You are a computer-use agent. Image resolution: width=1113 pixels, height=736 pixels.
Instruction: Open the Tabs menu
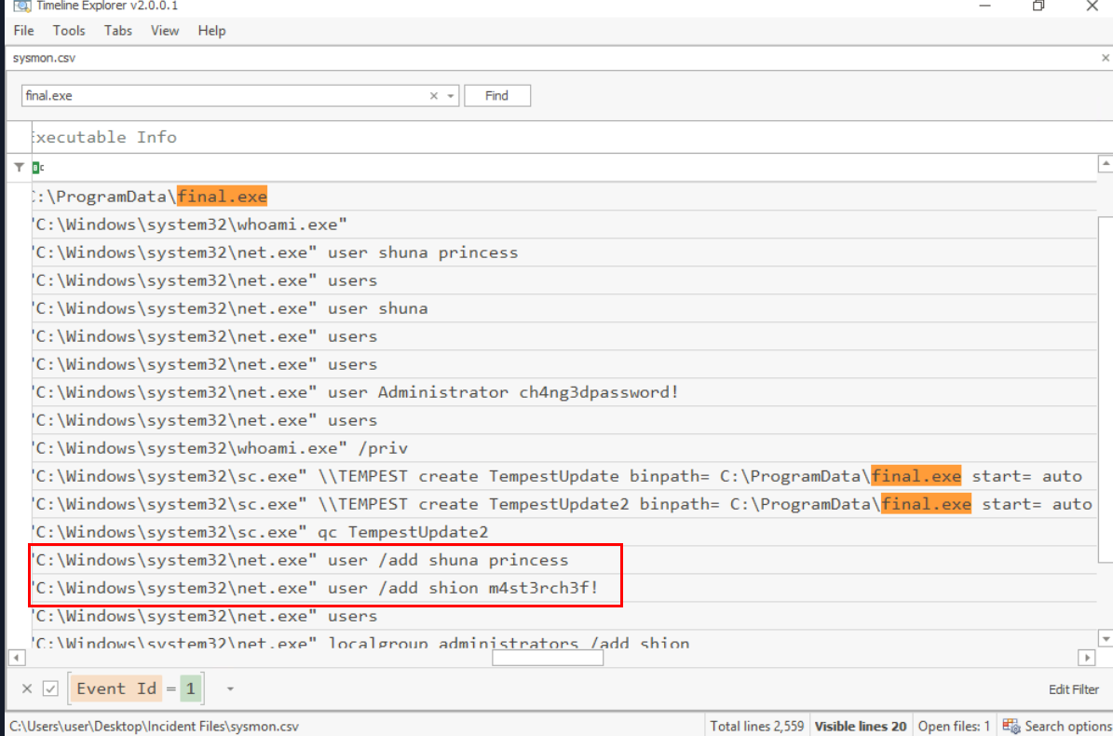[x=118, y=31]
